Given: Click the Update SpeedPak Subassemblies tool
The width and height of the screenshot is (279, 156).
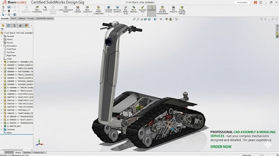Looking at the screenshot, I should tap(162, 10).
